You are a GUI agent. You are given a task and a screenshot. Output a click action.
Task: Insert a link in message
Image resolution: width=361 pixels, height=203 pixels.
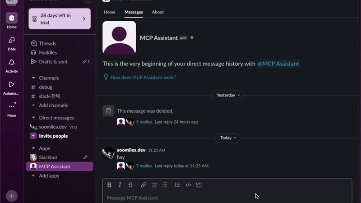tap(143, 185)
